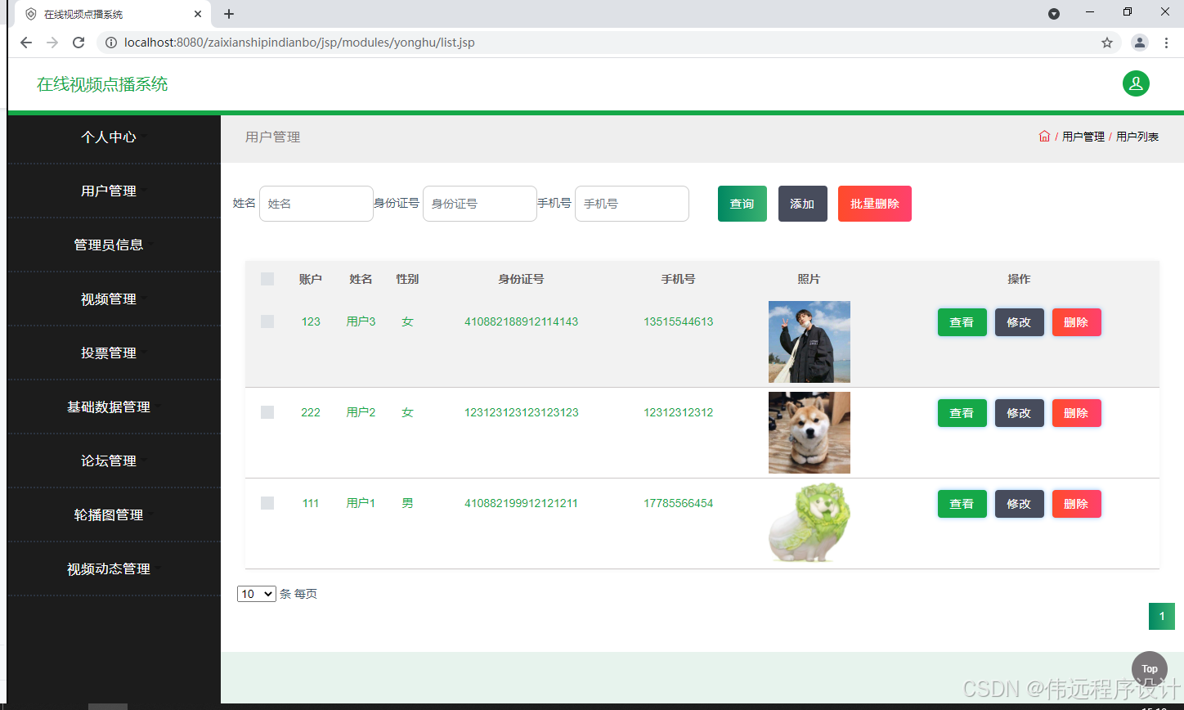Screen dimensions: 1184x710
Task: Focus the 手机号 search input field
Action: pyautogui.click(x=632, y=204)
